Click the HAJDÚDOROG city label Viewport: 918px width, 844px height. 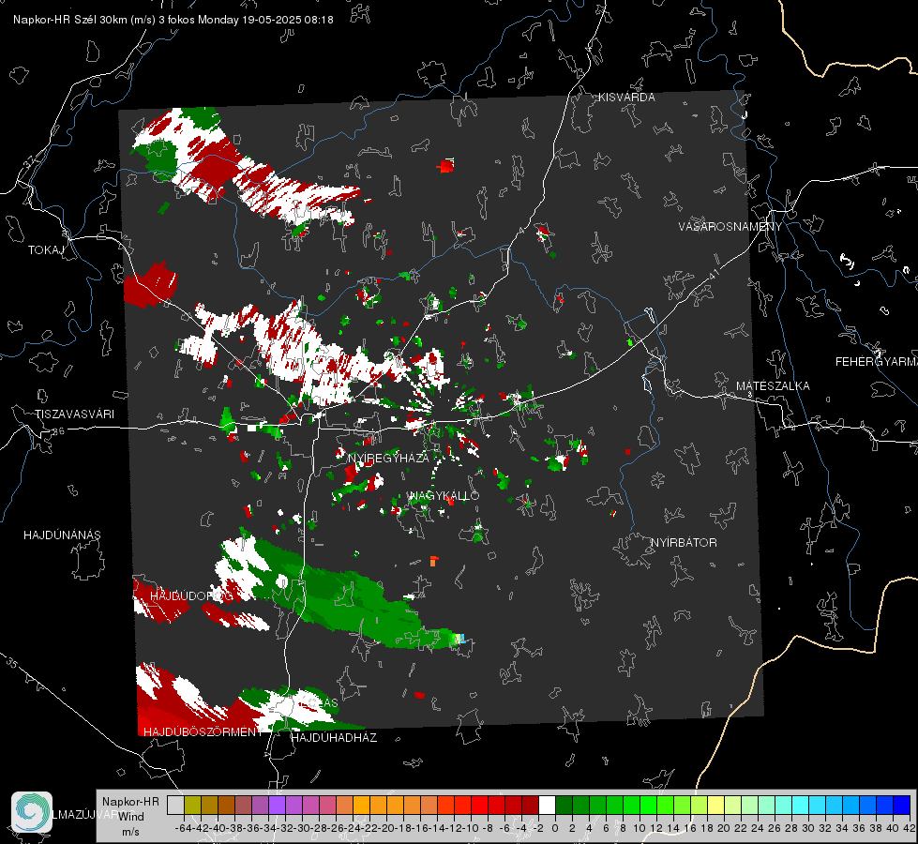191,595
